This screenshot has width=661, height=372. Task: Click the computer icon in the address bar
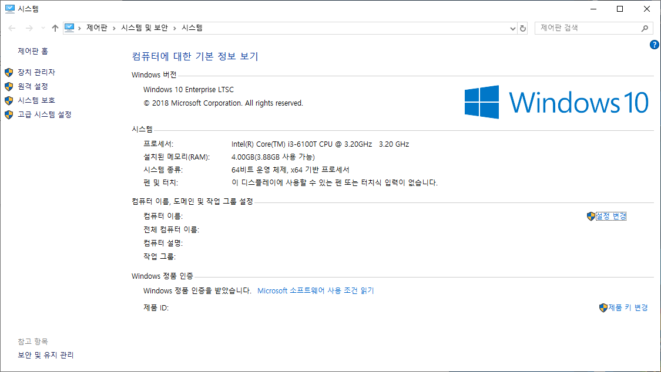[x=69, y=28]
